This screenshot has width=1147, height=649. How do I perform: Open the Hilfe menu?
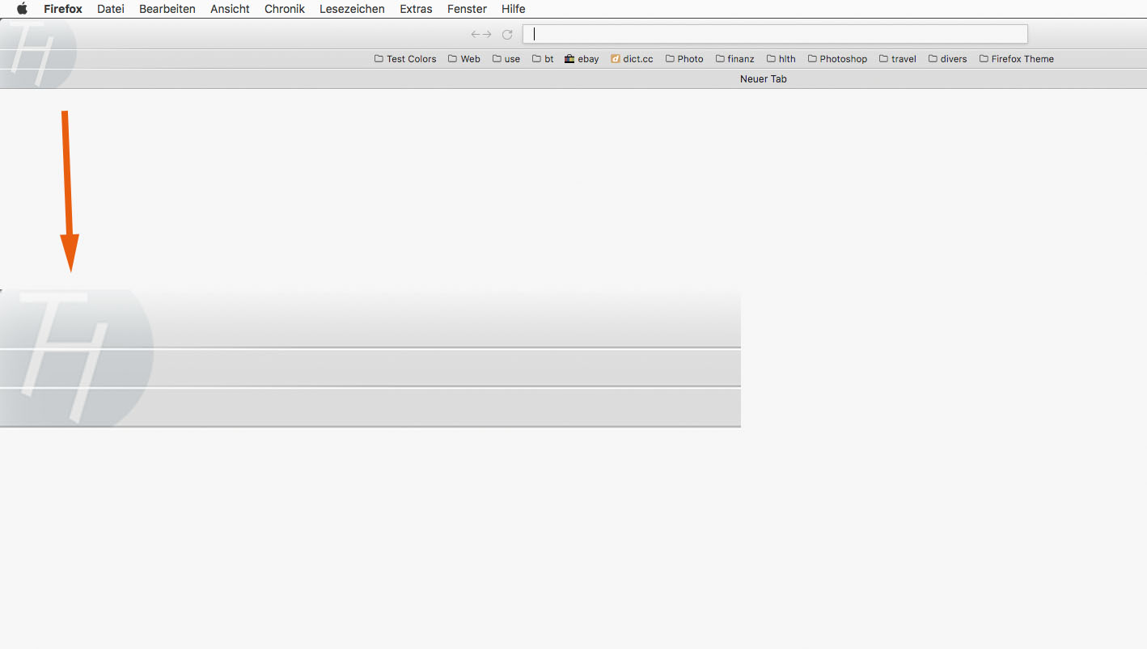pos(514,9)
